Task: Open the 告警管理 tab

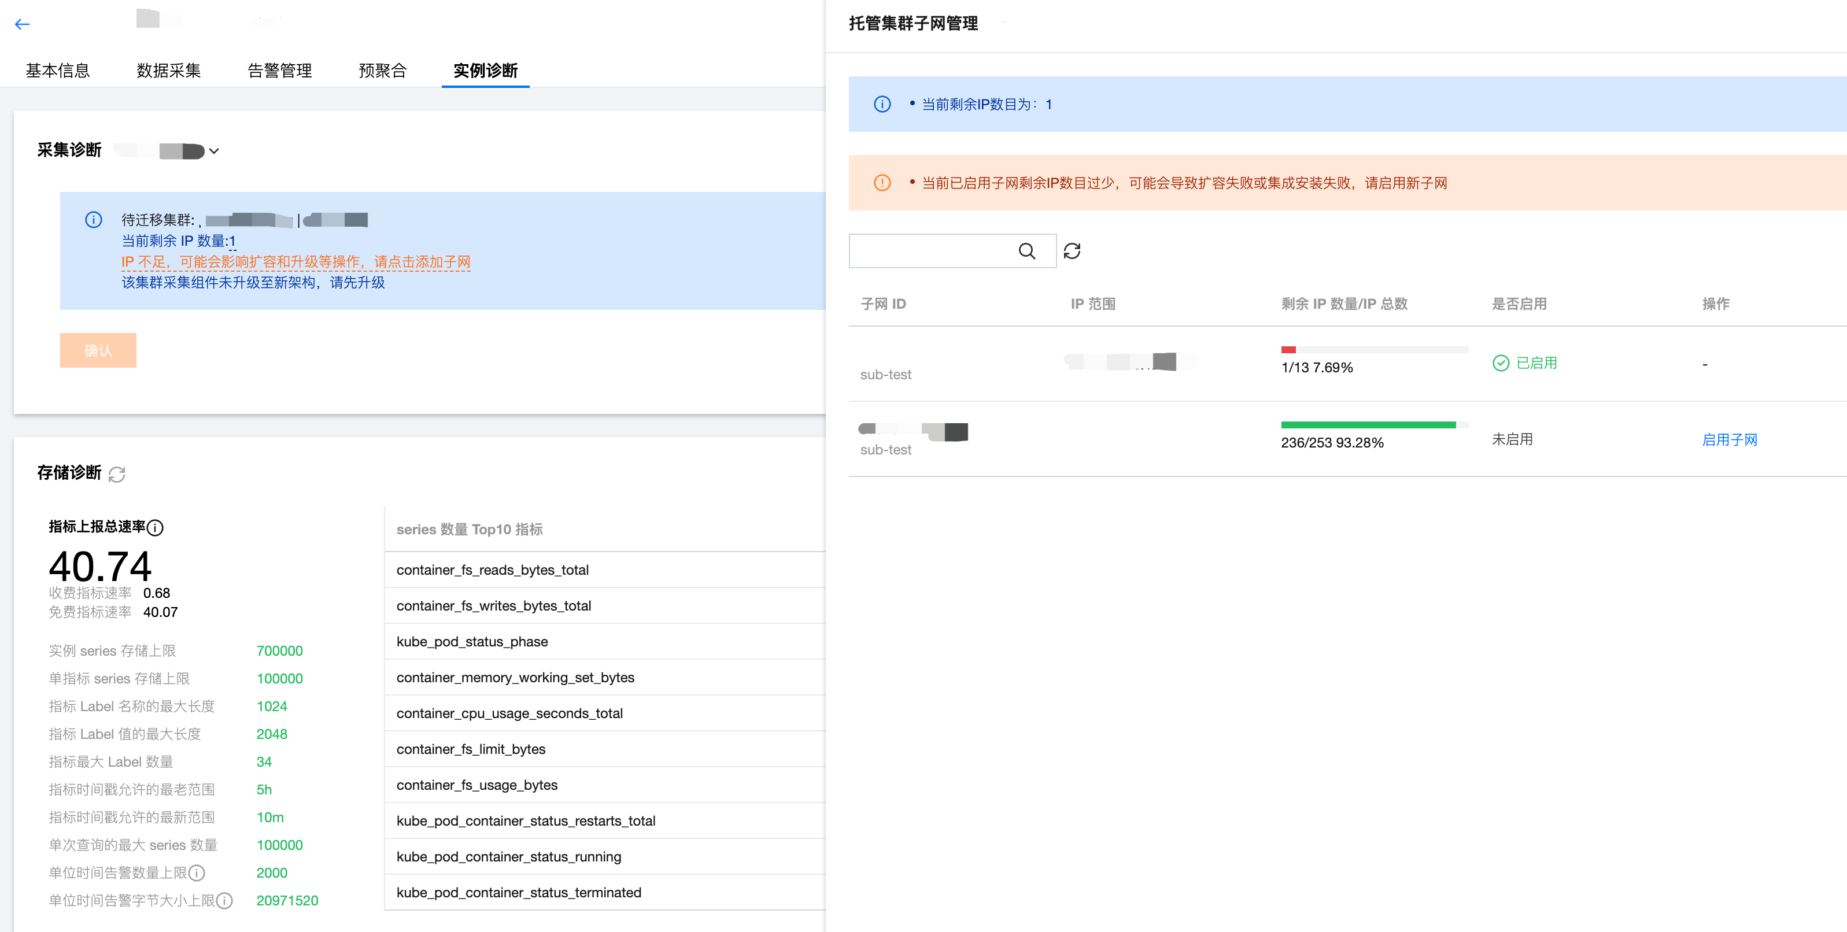Action: (x=280, y=71)
